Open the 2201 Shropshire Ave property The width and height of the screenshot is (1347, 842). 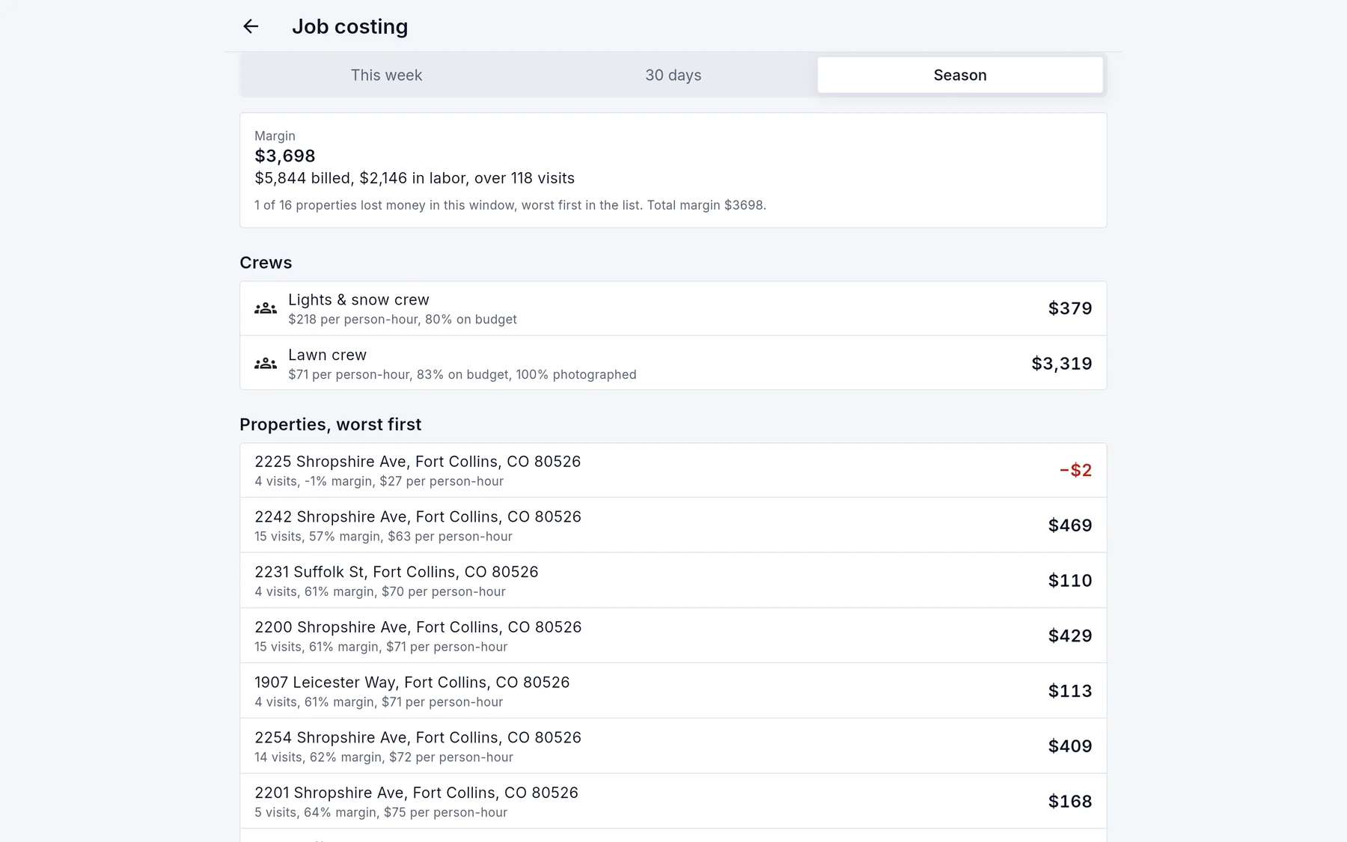[673, 802]
